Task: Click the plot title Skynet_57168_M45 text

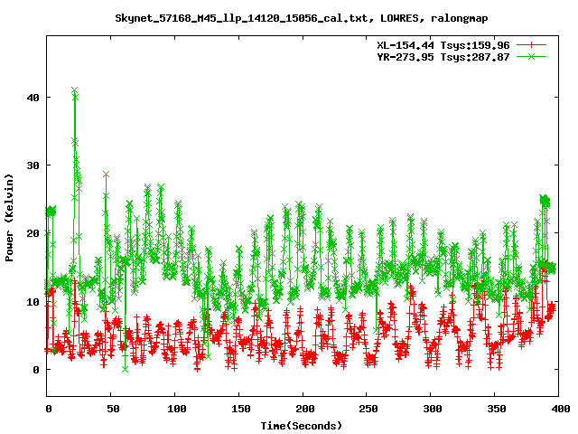Action: 301,18
